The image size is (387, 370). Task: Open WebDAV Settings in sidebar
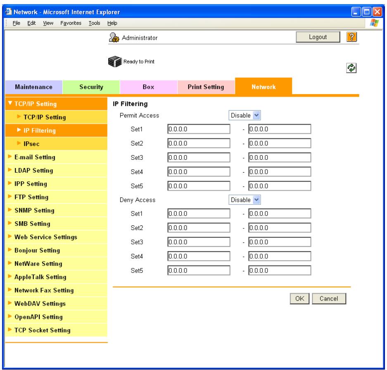56,304
